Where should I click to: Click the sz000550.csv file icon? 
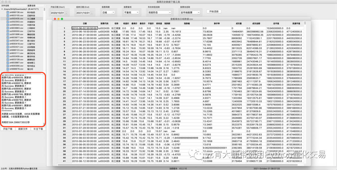[x=8, y=31]
